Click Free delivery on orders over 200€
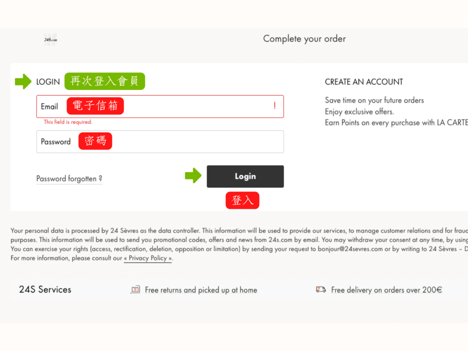The height and width of the screenshot is (351, 468). click(387, 290)
